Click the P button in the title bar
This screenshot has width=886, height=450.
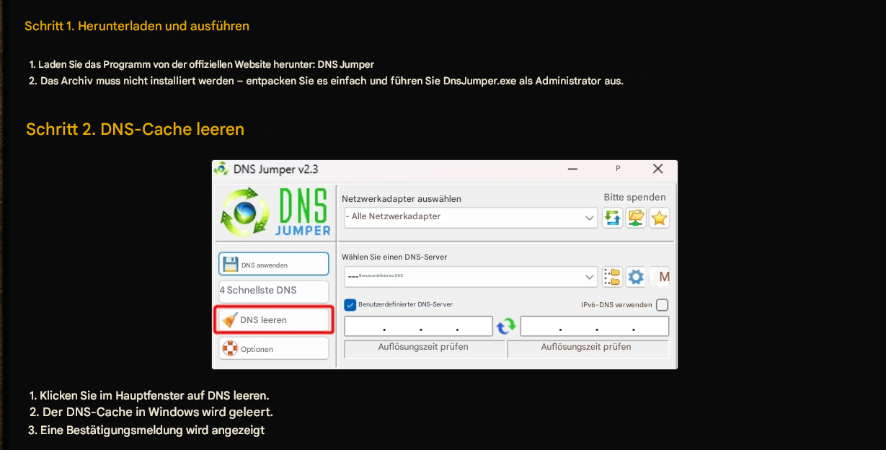click(618, 168)
